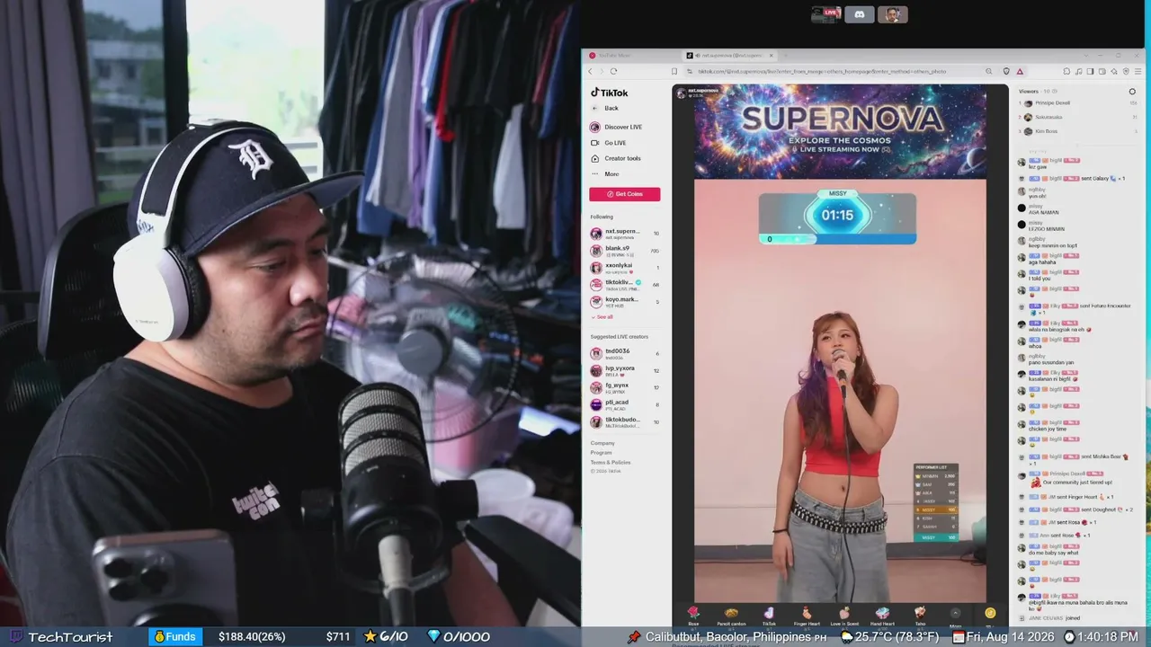Send a Finger Heart gift
Screen dimensions: 1151x647
[x=807, y=615]
